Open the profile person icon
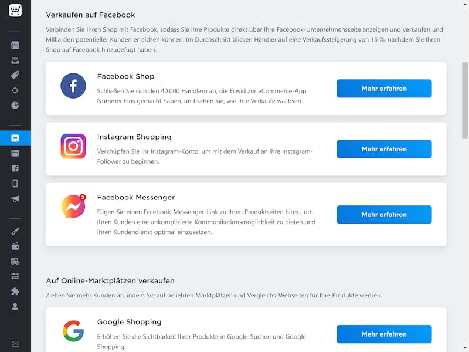This screenshot has width=469, height=352. click(15, 306)
